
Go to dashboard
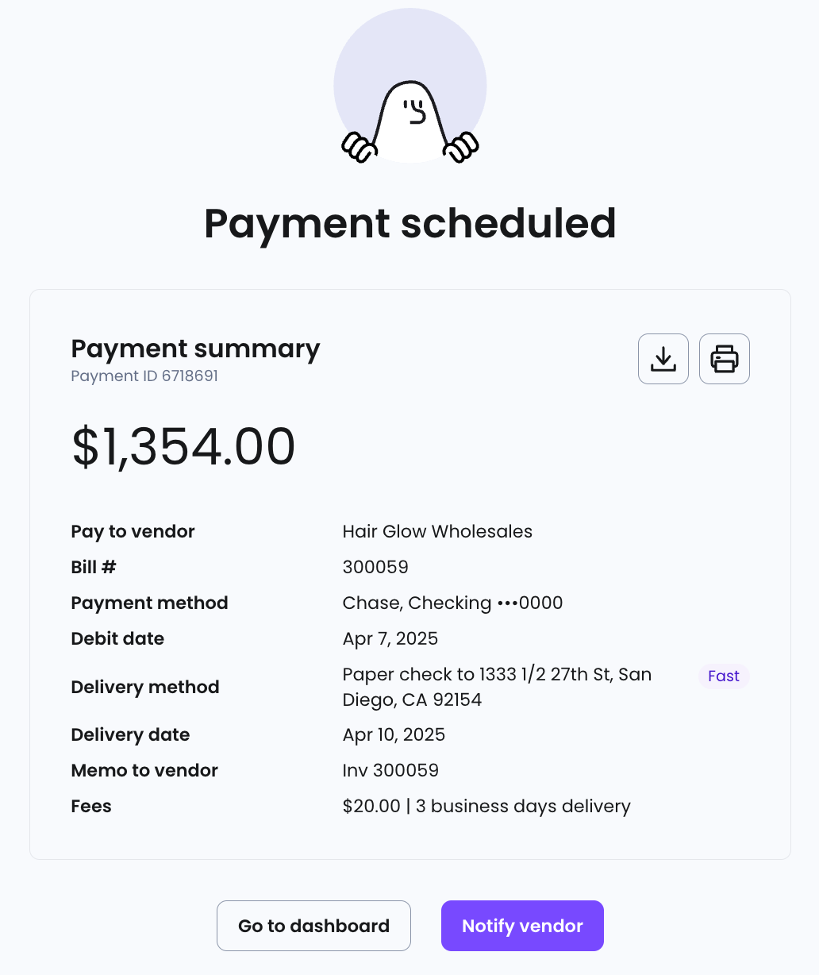point(313,926)
